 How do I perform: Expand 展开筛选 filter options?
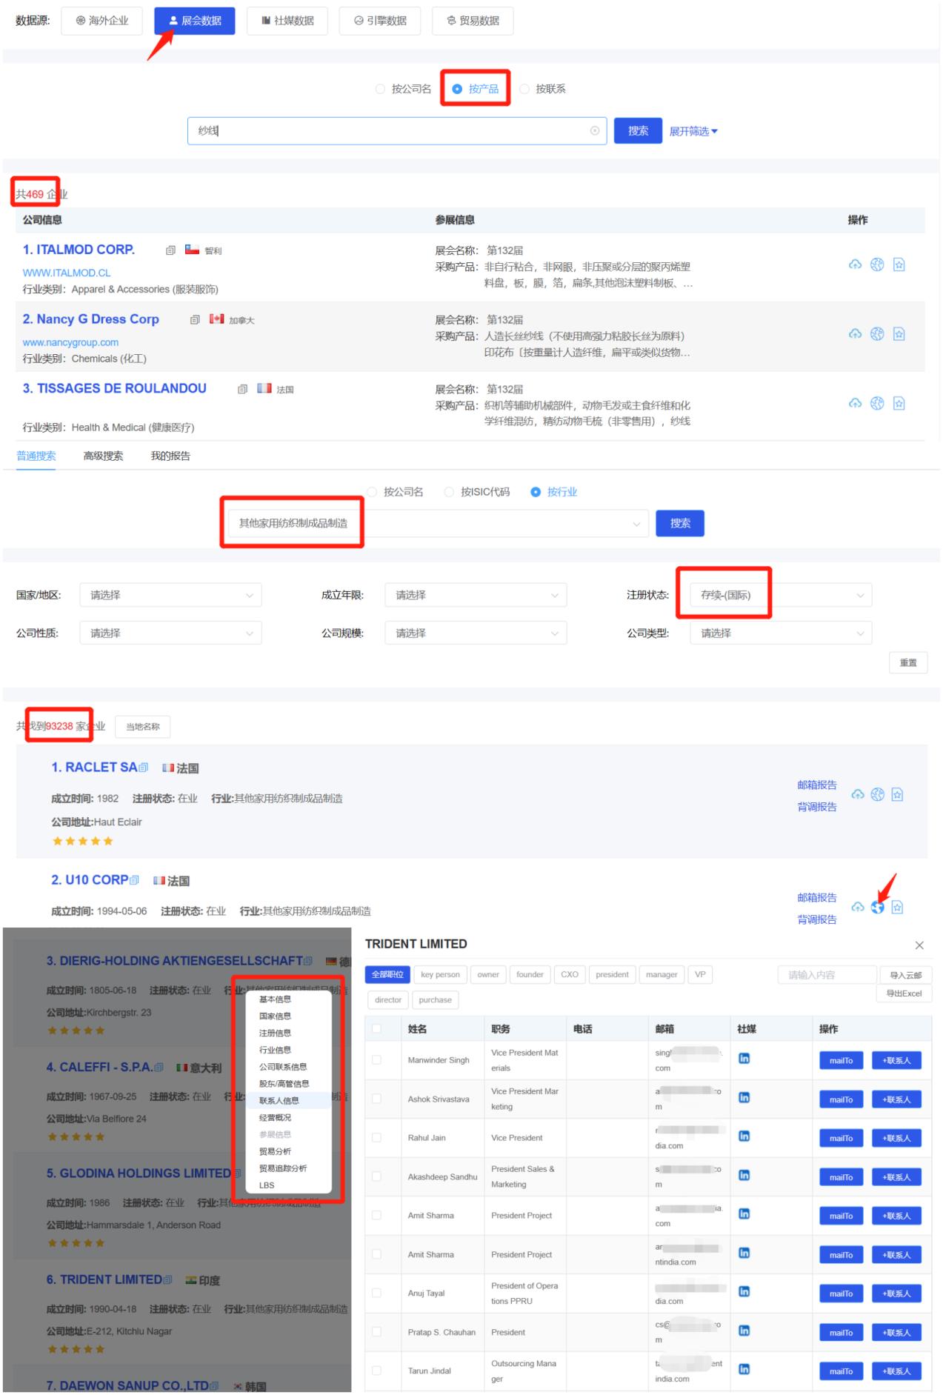693,131
